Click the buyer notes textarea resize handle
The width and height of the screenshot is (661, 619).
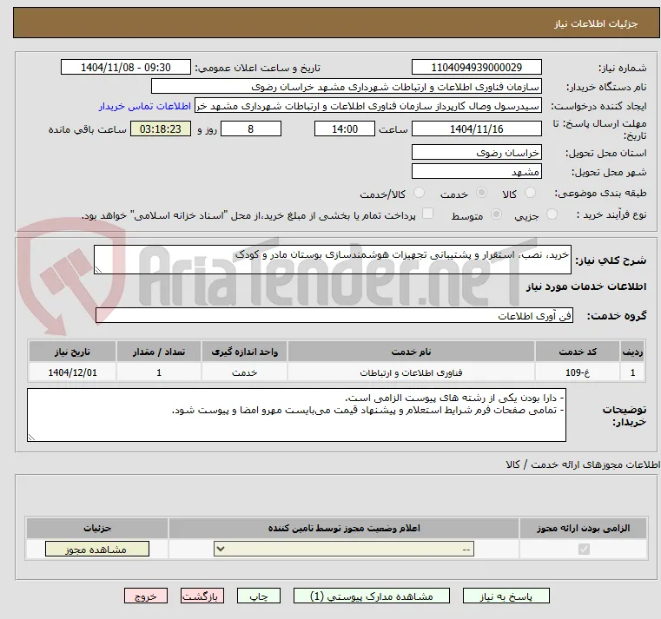pos(31,437)
